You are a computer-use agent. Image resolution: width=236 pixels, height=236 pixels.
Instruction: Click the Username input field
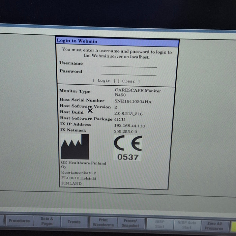(129, 64)
